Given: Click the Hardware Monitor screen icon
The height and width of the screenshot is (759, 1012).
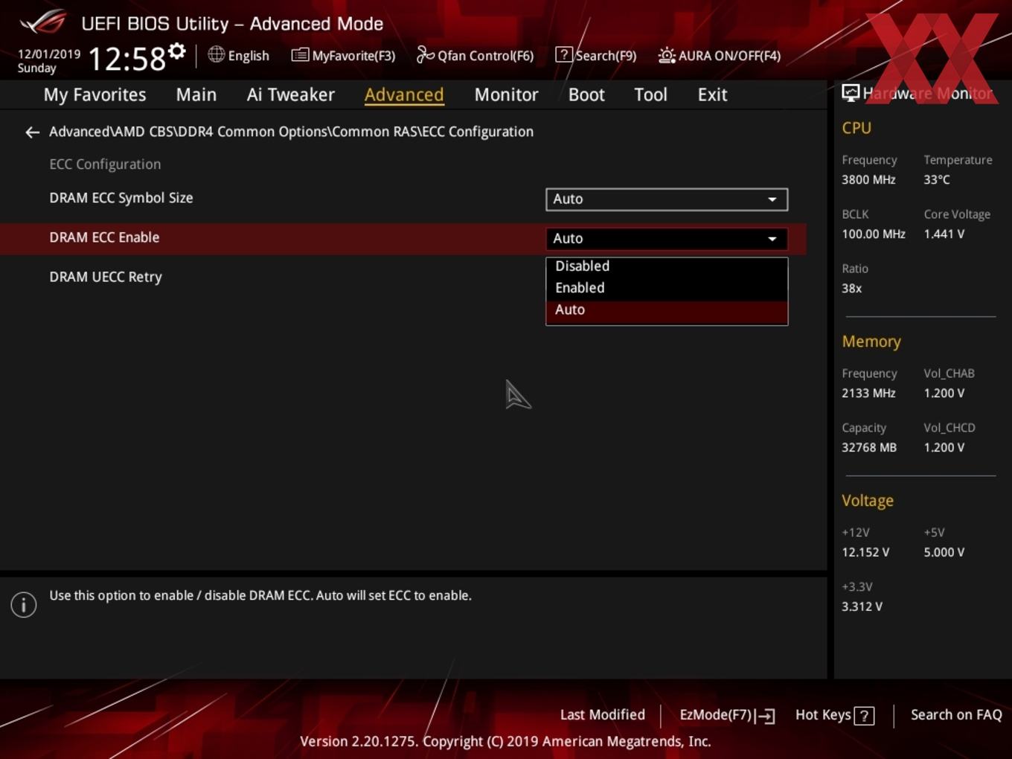Looking at the screenshot, I should pyautogui.click(x=851, y=93).
